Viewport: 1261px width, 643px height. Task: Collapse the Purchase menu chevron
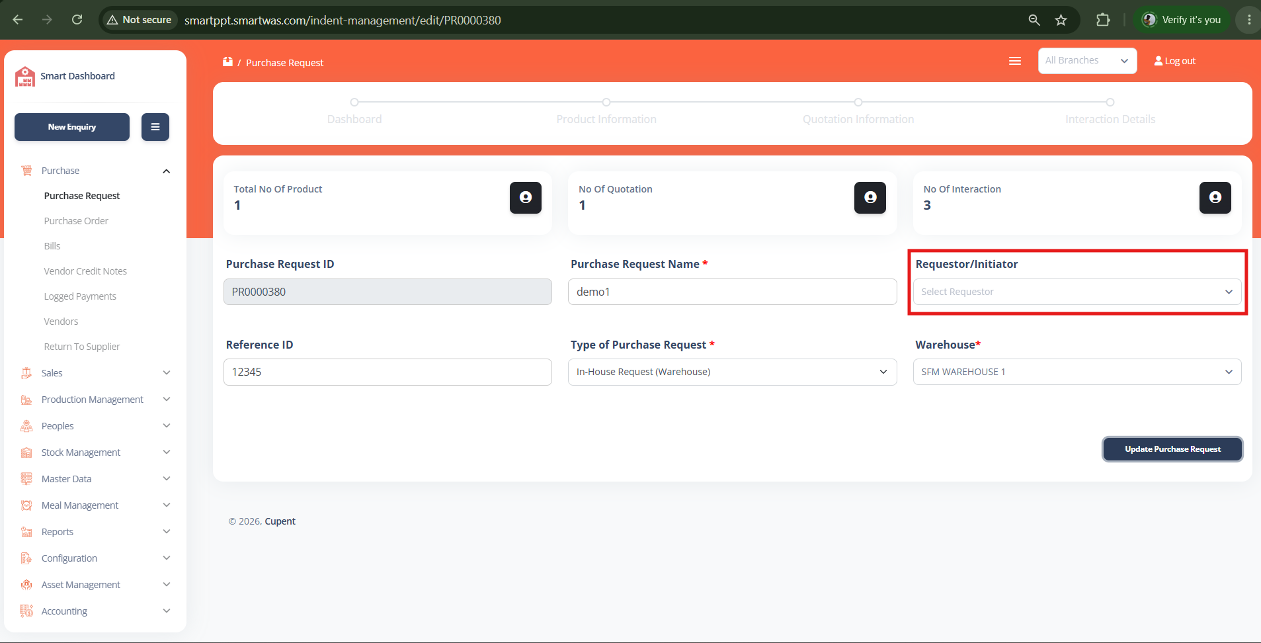click(167, 171)
